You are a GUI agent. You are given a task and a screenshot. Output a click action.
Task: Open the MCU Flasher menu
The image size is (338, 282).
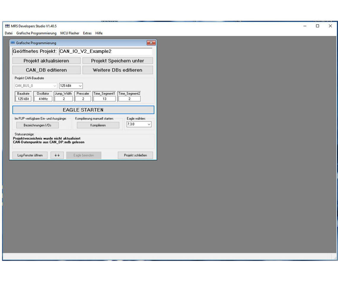tap(70, 33)
